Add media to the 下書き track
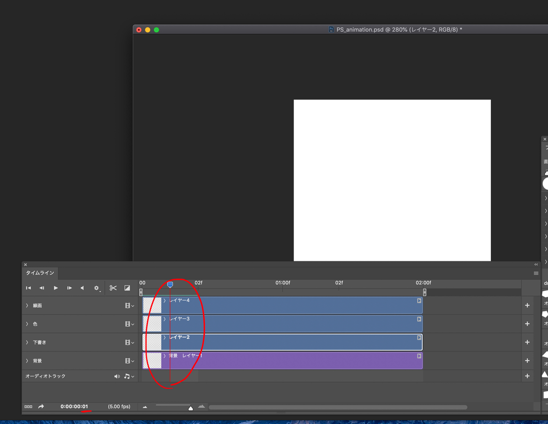548x424 pixels. [x=527, y=342]
